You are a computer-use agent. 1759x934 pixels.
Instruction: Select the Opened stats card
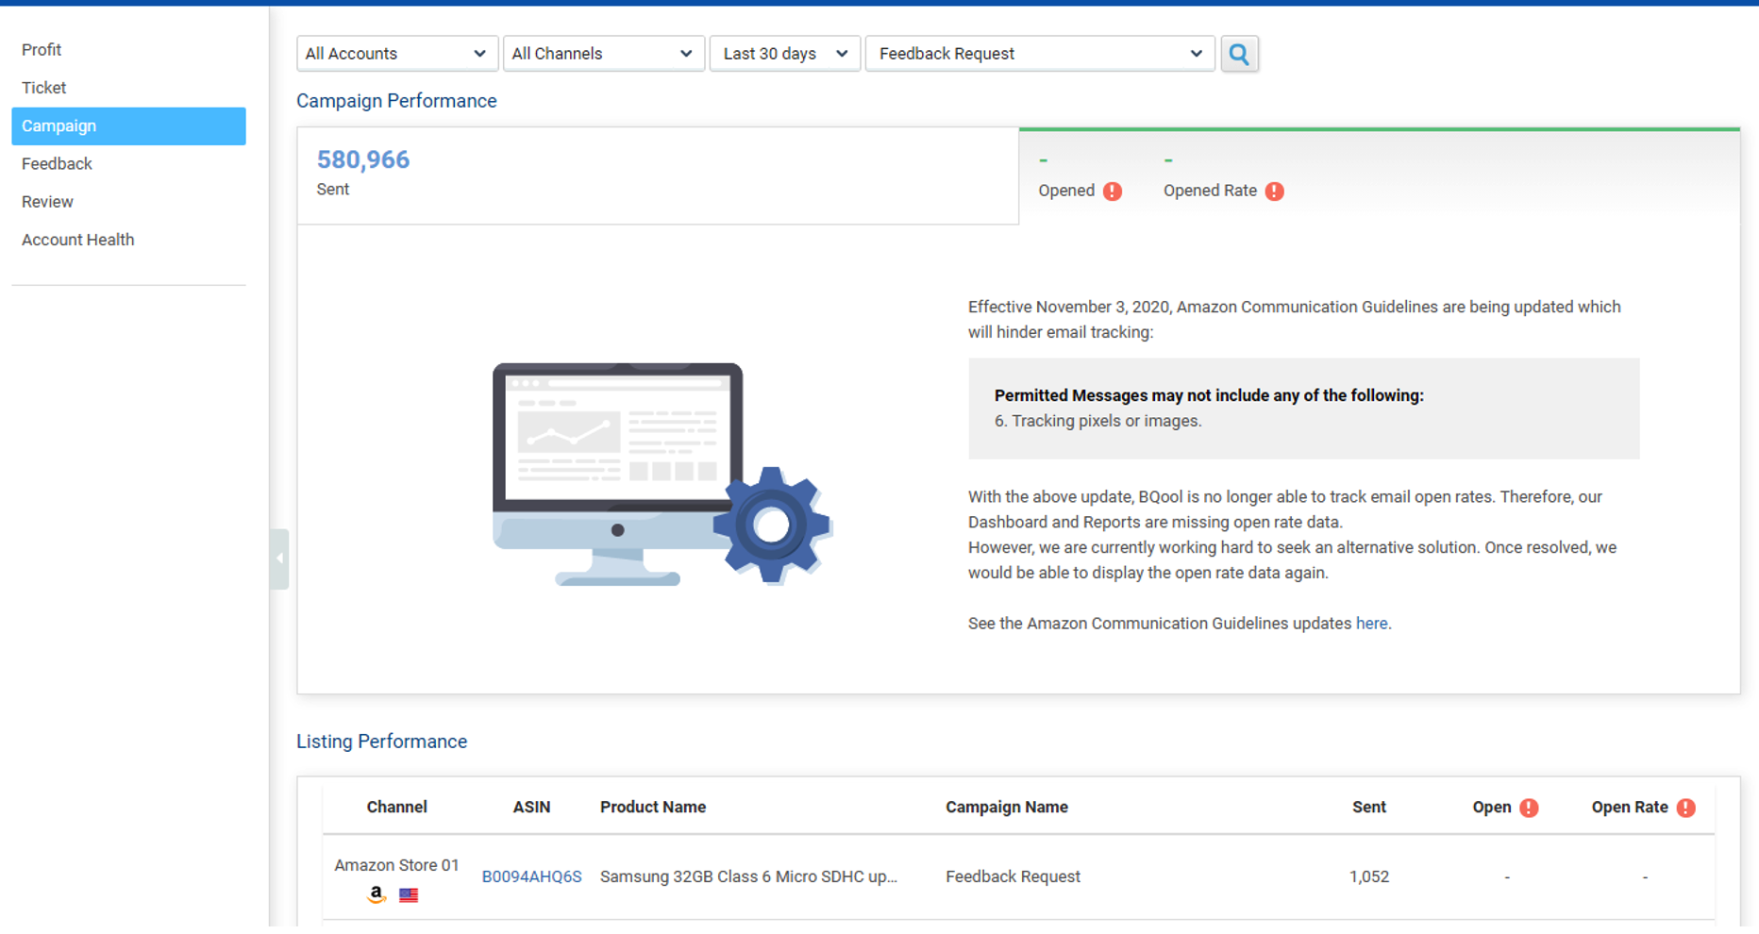(1379, 175)
